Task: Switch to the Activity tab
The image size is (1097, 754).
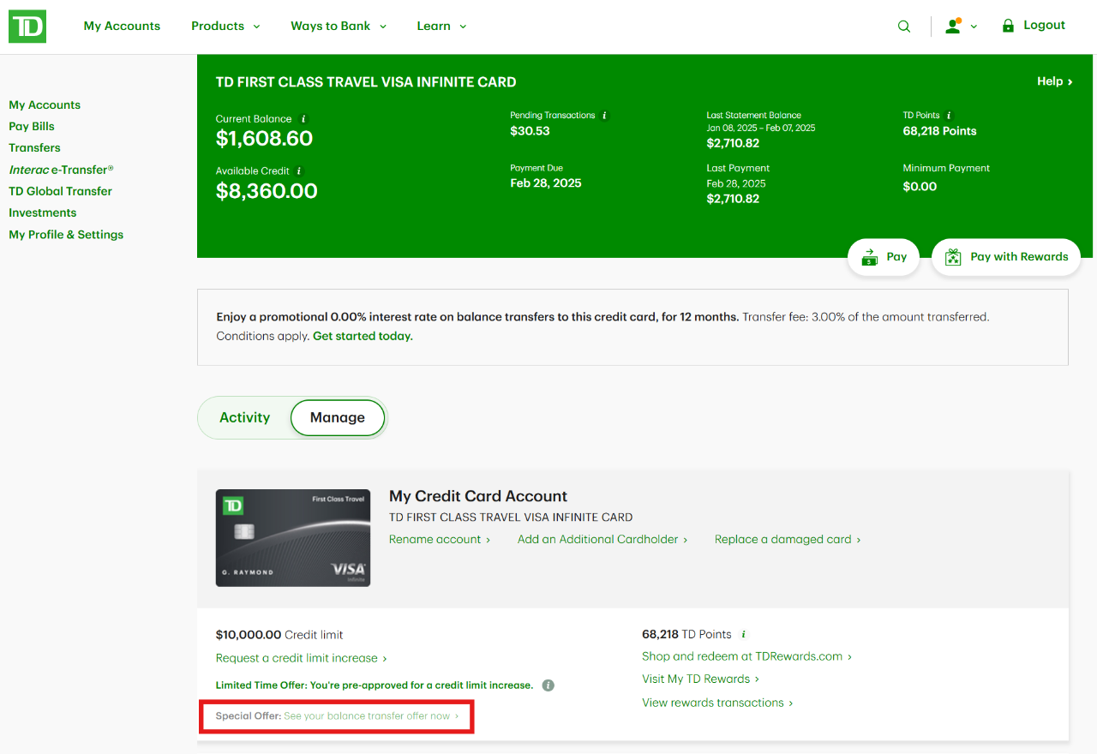Action: click(x=244, y=418)
